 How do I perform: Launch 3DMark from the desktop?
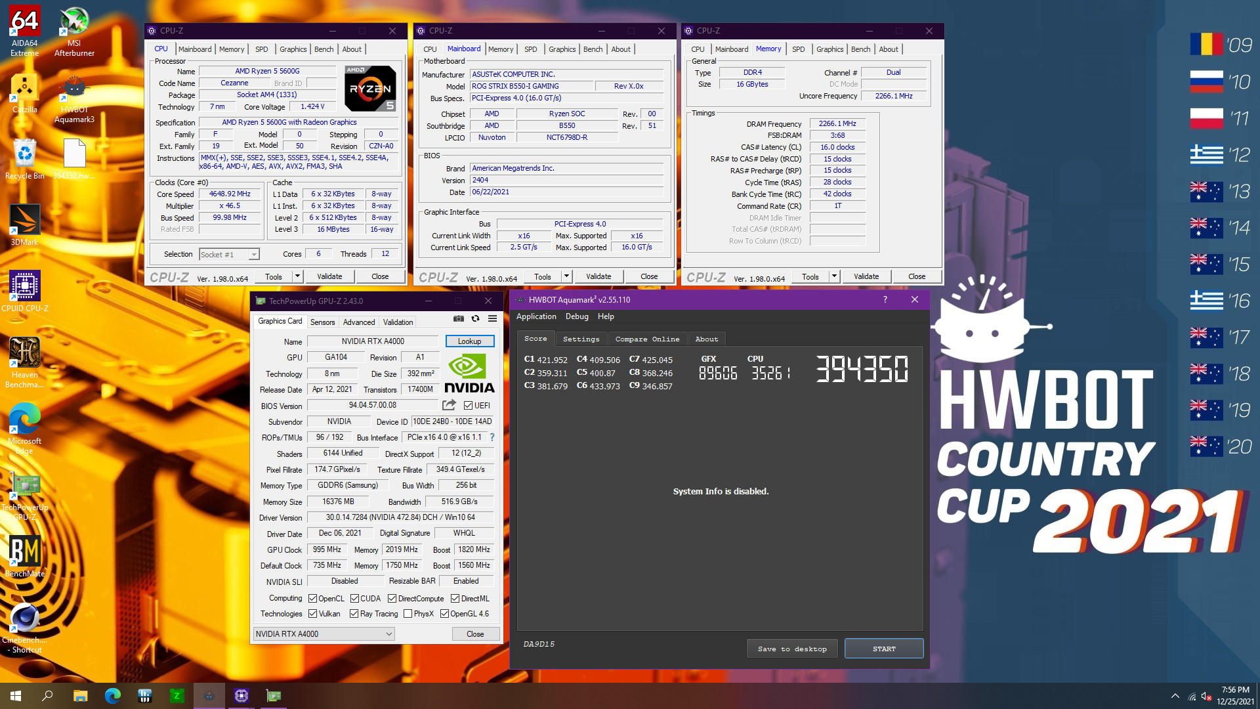[24, 225]
